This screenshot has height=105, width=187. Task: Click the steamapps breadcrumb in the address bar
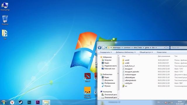tap(117, 48)
